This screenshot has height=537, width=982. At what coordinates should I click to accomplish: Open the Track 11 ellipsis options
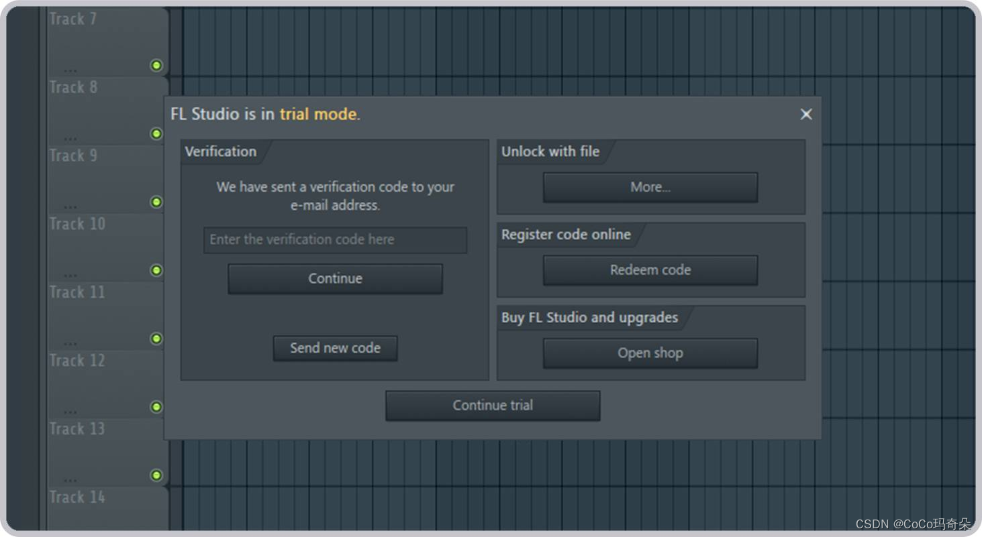tap(70, 343)
